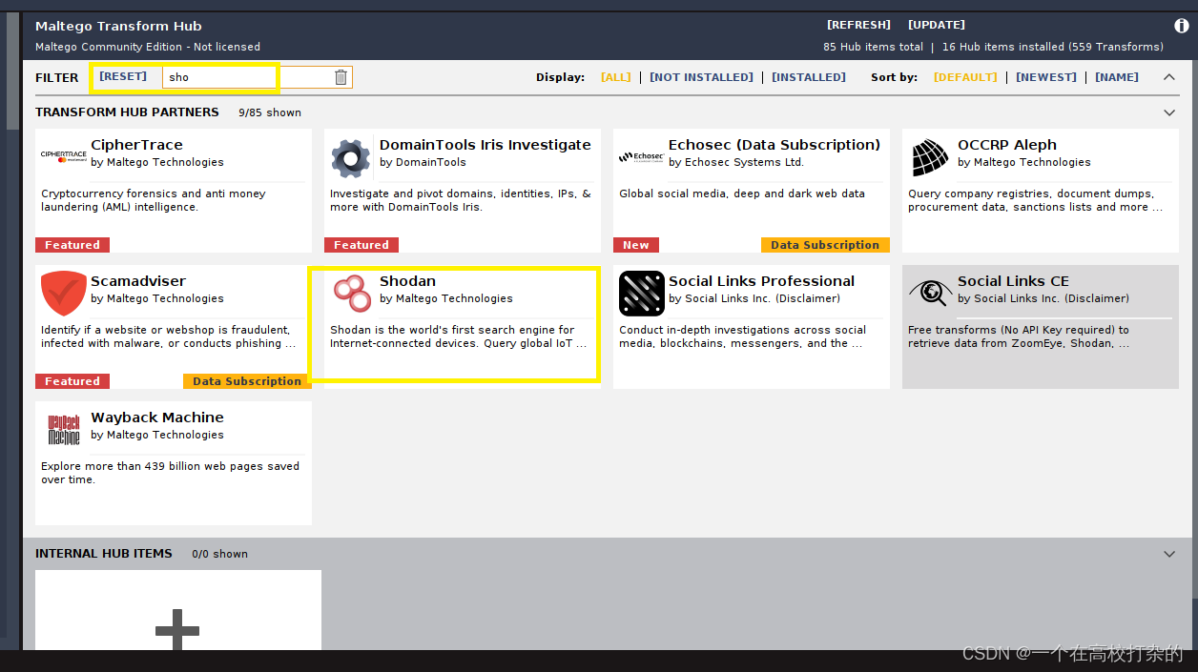This screenshot has width=1198, height=672.
Task: Click the Echosec logo icon
Action: 641,156
